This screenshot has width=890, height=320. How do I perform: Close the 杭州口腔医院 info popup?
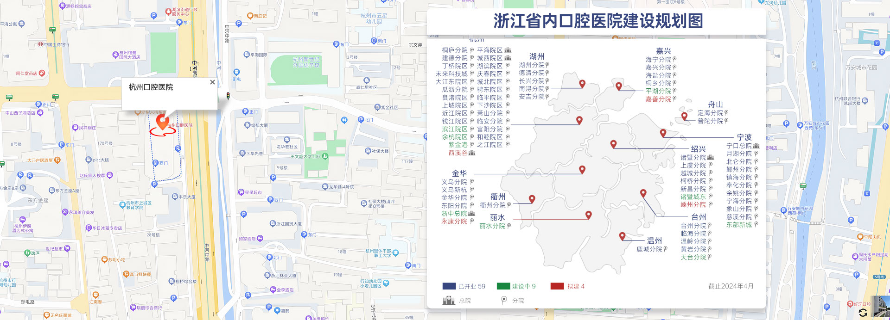point(212,82)
